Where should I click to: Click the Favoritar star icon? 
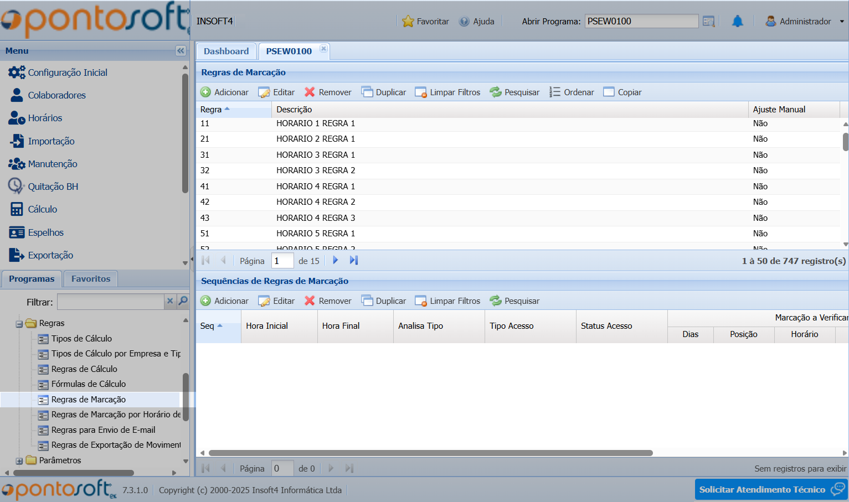pyautogui.click(x=408, y=22)
